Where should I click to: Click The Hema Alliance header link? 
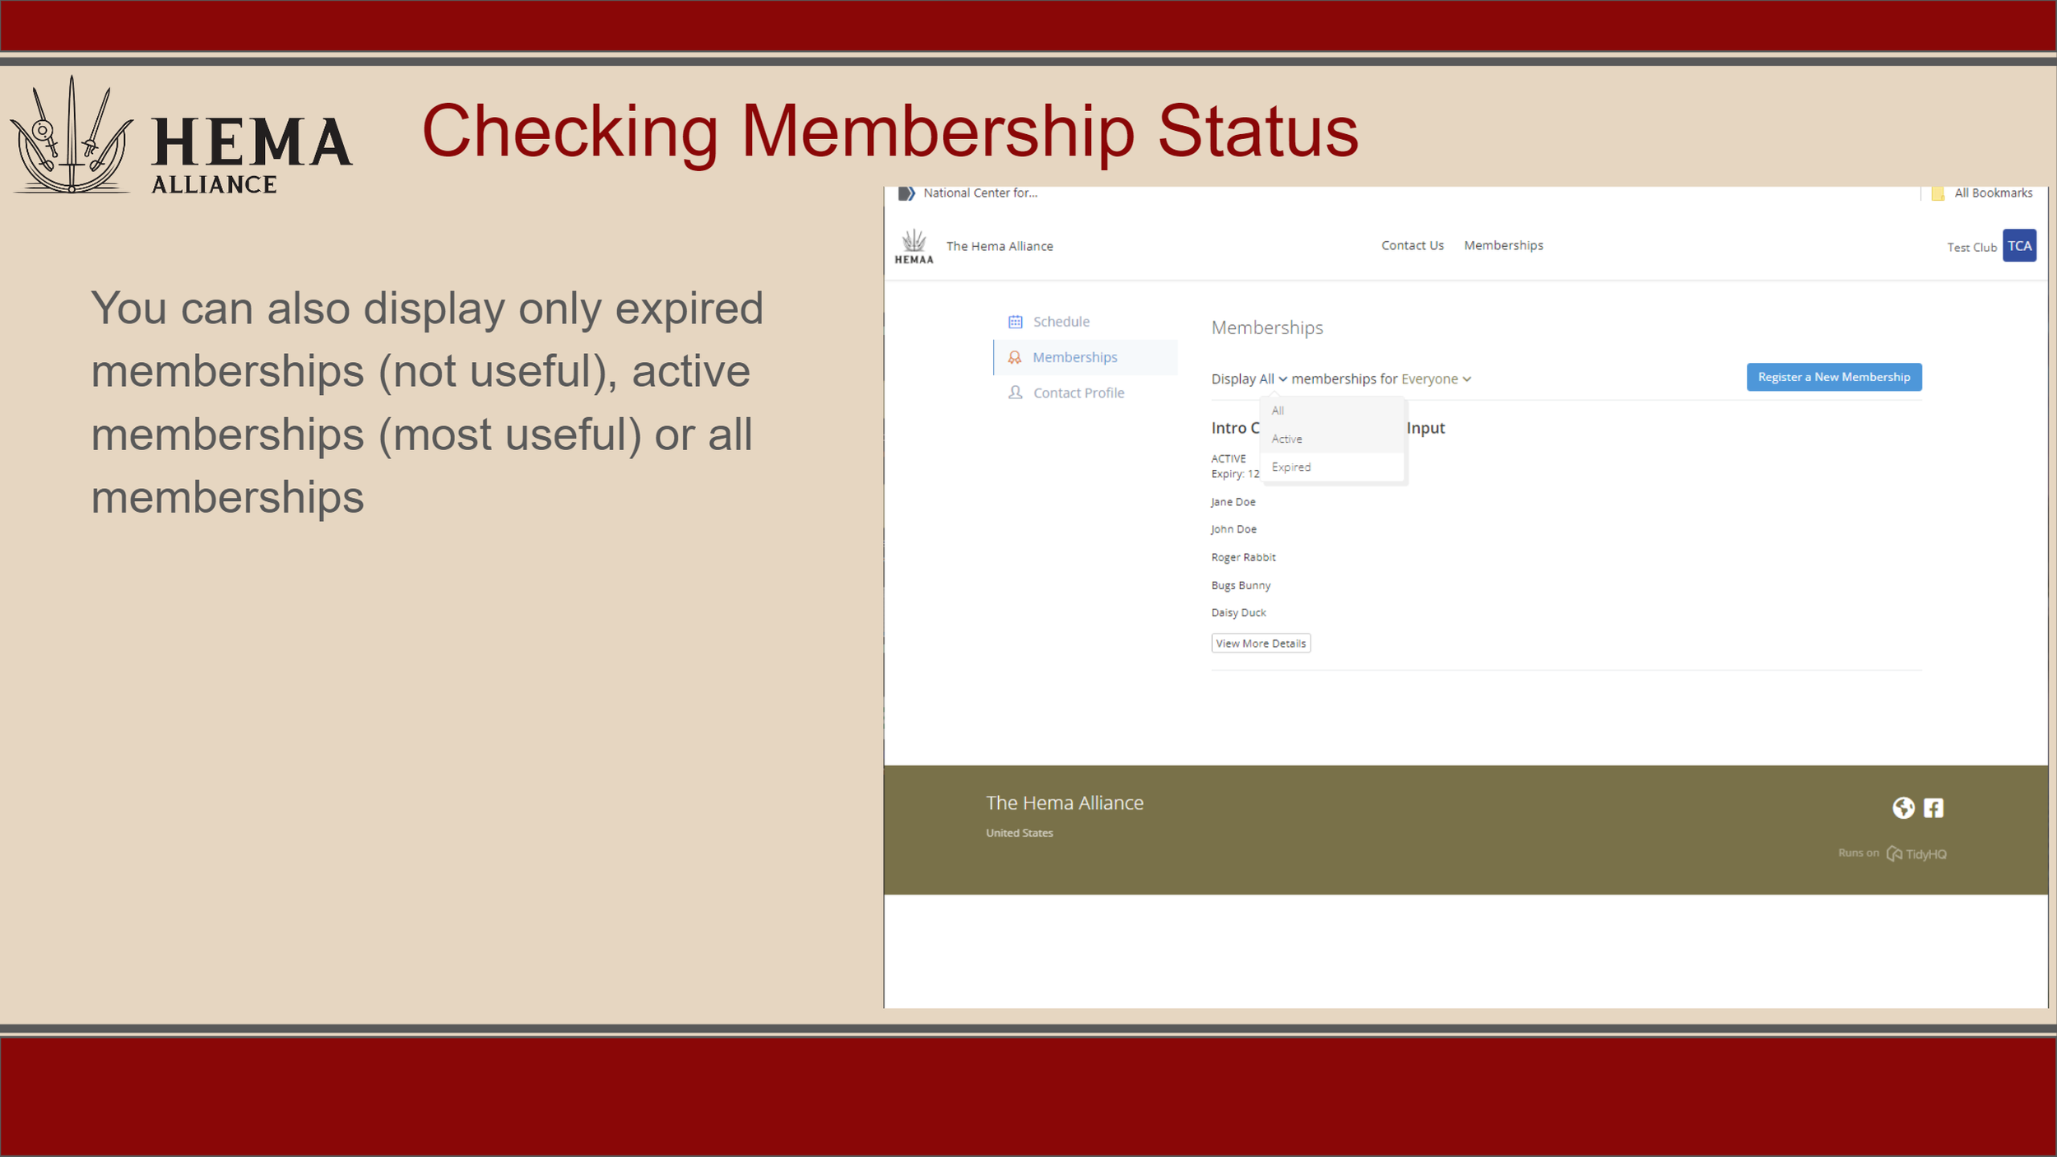999,246
